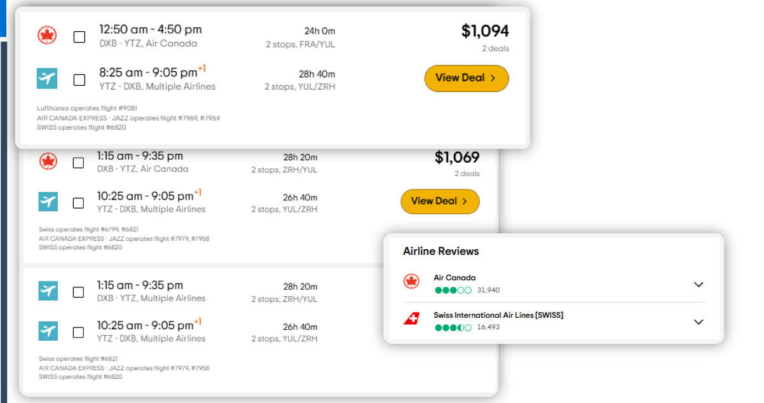
Task: Expand the Air Canada reviews section
Action: tap(699, 284)
